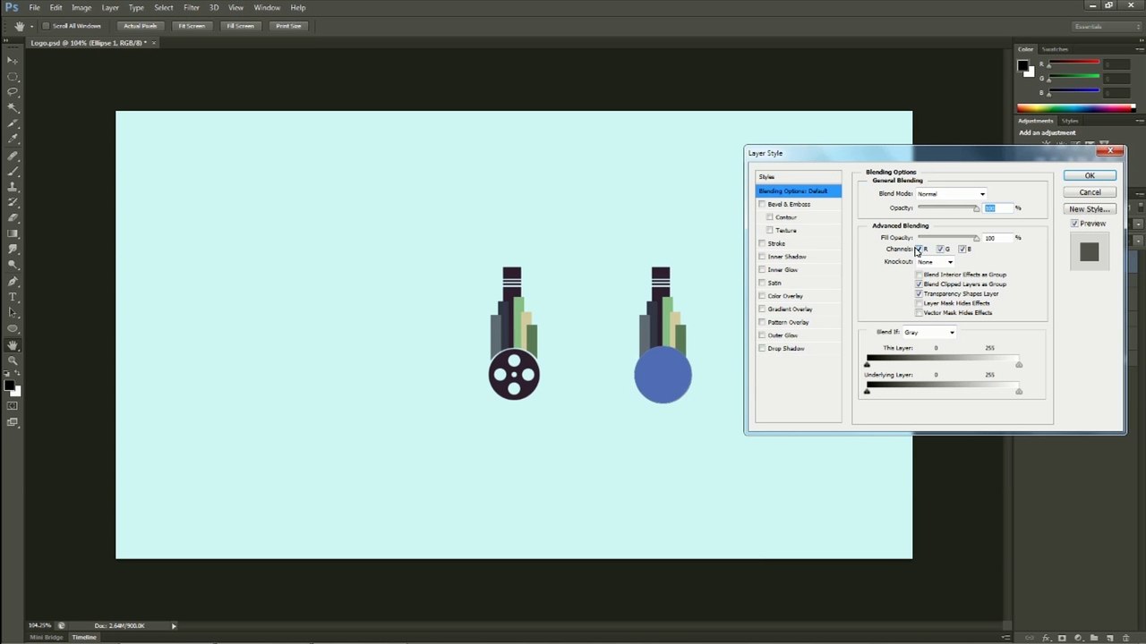Toggle the Preview checkbox
Screen dimensions: 1146x644
(1074, 224)
